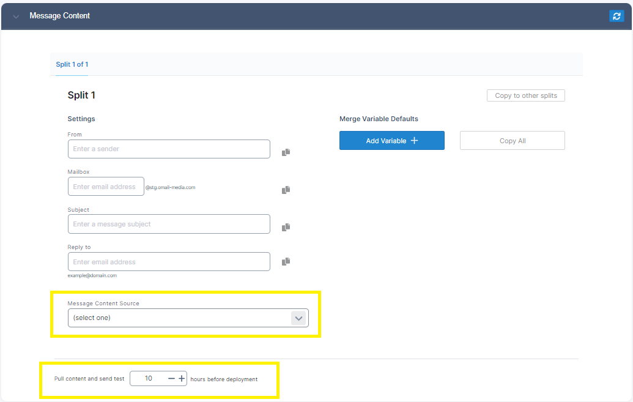Copy the Reply to value via its icon
The height and width of the screenshot is (402, 633).
pos(286,262)
